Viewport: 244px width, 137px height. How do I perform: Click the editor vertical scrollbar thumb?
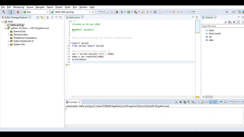point(198,26)
